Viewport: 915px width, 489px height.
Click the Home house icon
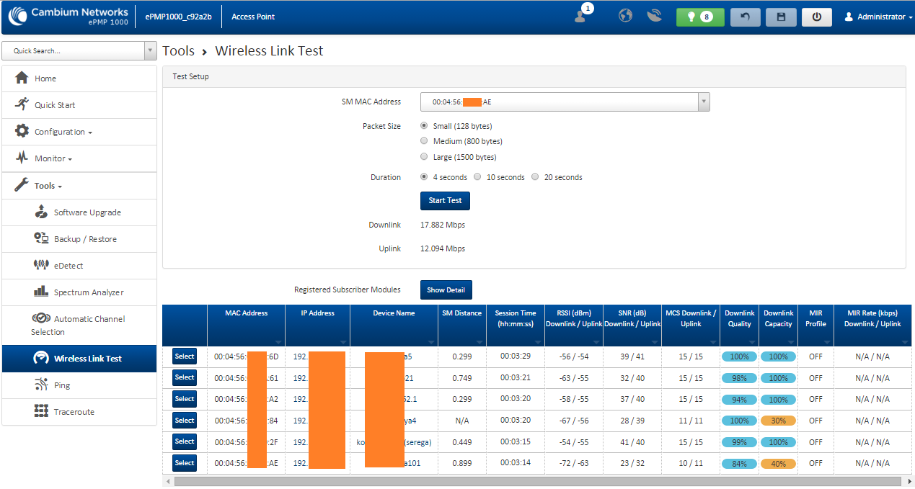click(x=22, y=78)
